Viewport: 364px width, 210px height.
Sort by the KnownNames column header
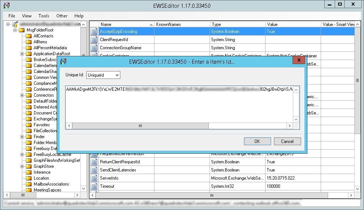pyautogui.click(x=182, y=24)
